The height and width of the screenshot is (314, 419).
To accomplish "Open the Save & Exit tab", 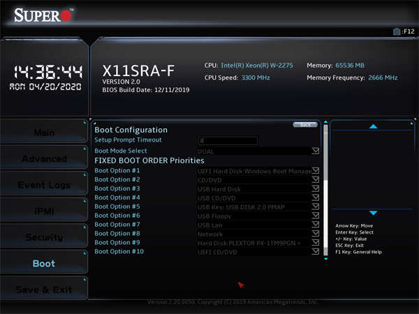I will coord(44,290).
